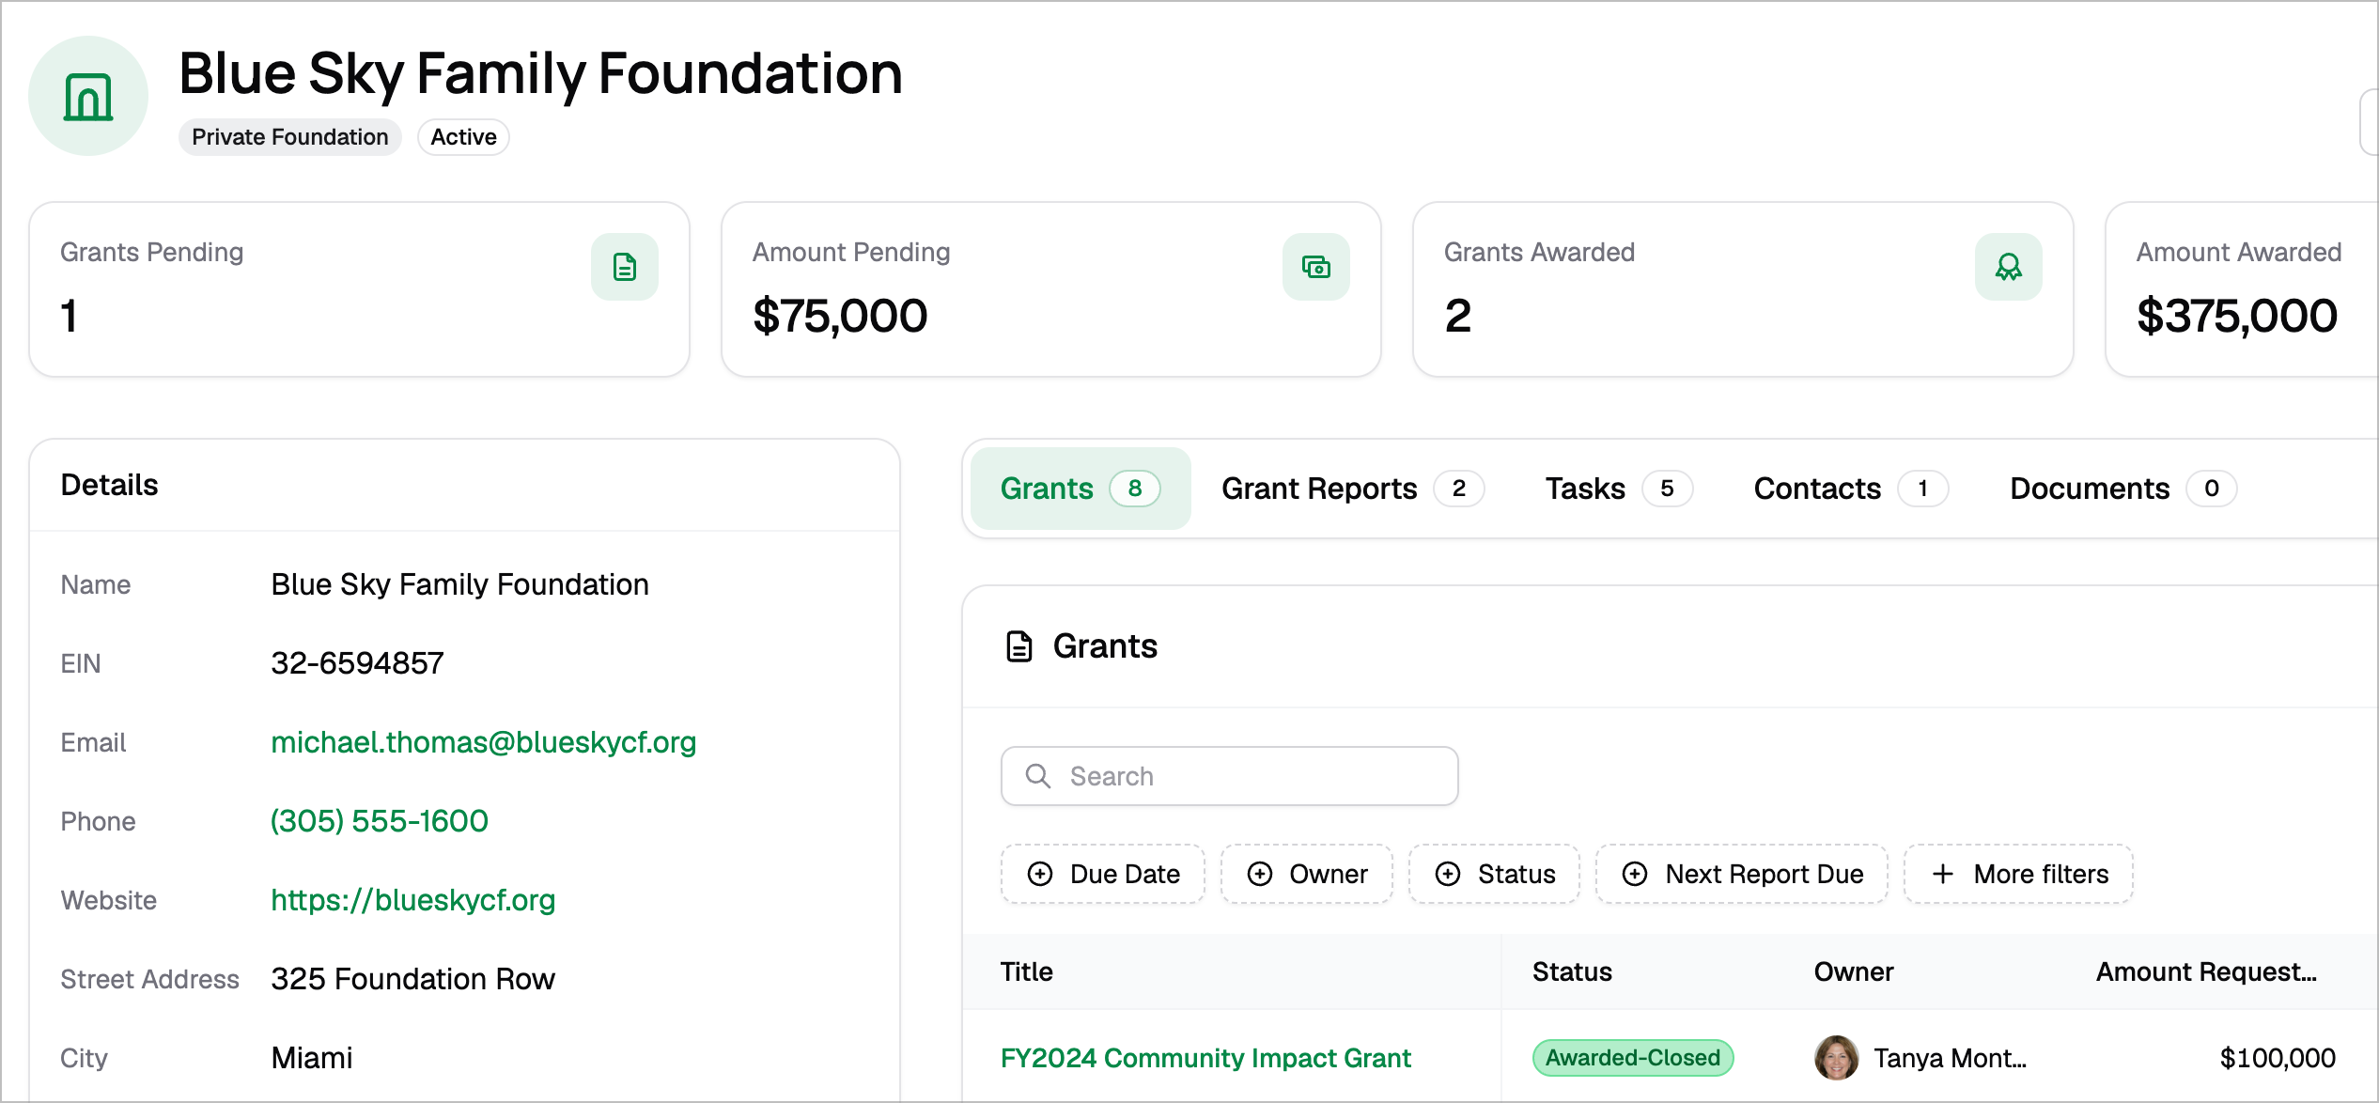The width and height of the screenshot is (2379, 1103).
Task: Click the Grants section document icon
Action: coord(1019,646)
